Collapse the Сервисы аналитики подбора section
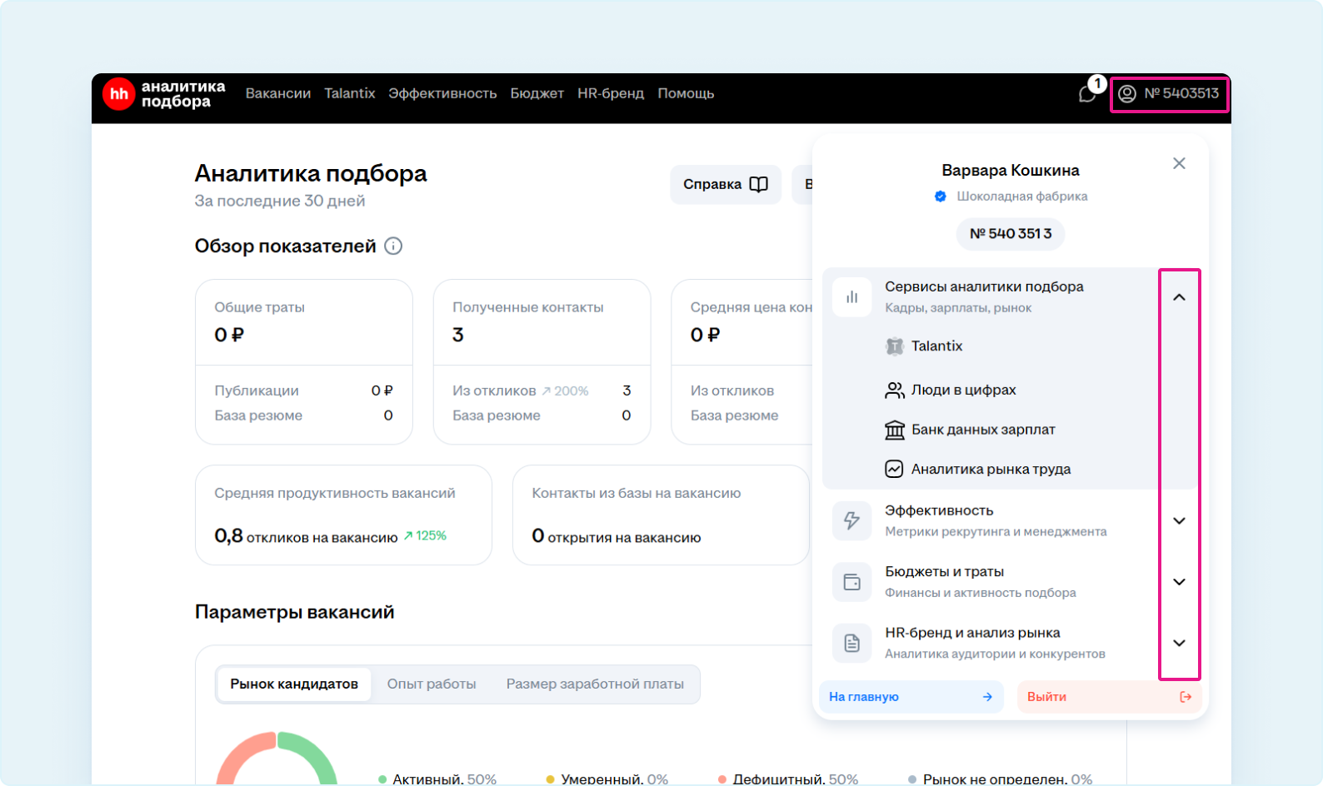This screenshot has height=786, width=1323. (1179, 297)
